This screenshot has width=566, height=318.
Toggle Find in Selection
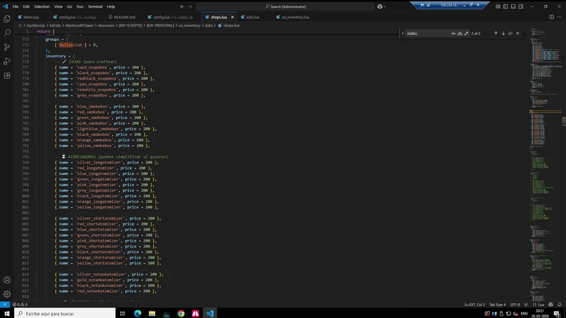(510, 33)
